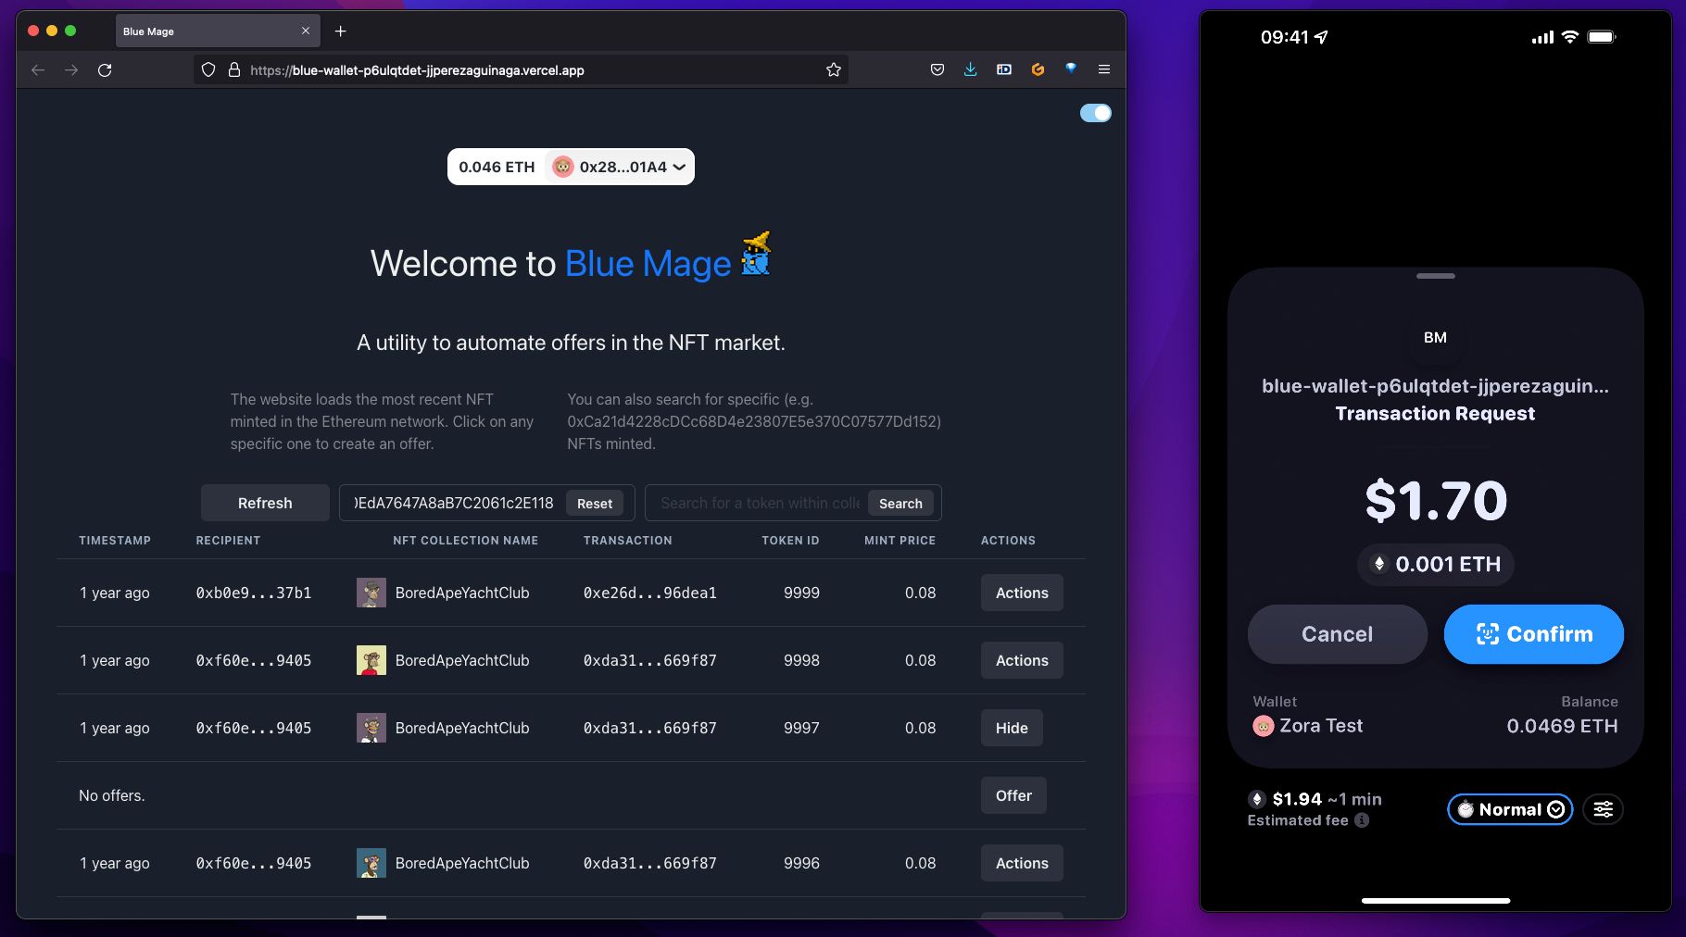1686x937 pixels.
Task: Open Actions for token 9998
Action: coord(1022,660)
